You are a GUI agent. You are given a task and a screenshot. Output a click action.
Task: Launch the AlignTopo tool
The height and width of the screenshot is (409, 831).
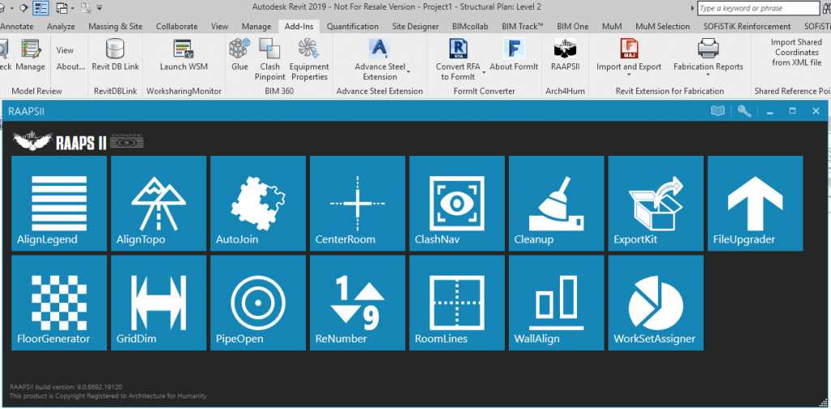[x=158, y=203]
